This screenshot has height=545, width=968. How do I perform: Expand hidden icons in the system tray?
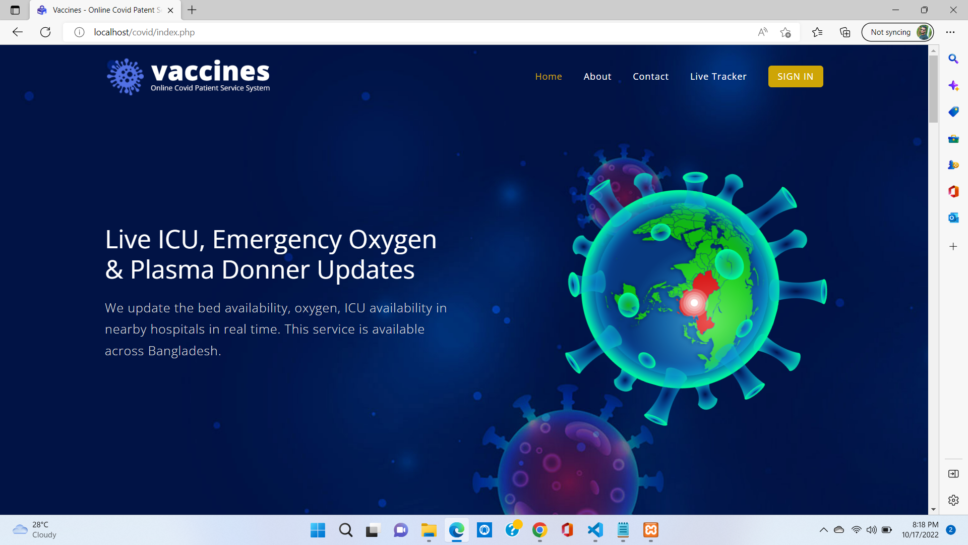click(x=823, y=530)
